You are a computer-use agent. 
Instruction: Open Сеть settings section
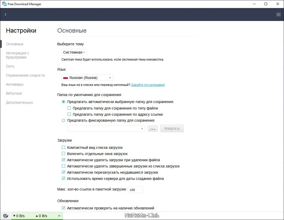[x=10, y=66]
